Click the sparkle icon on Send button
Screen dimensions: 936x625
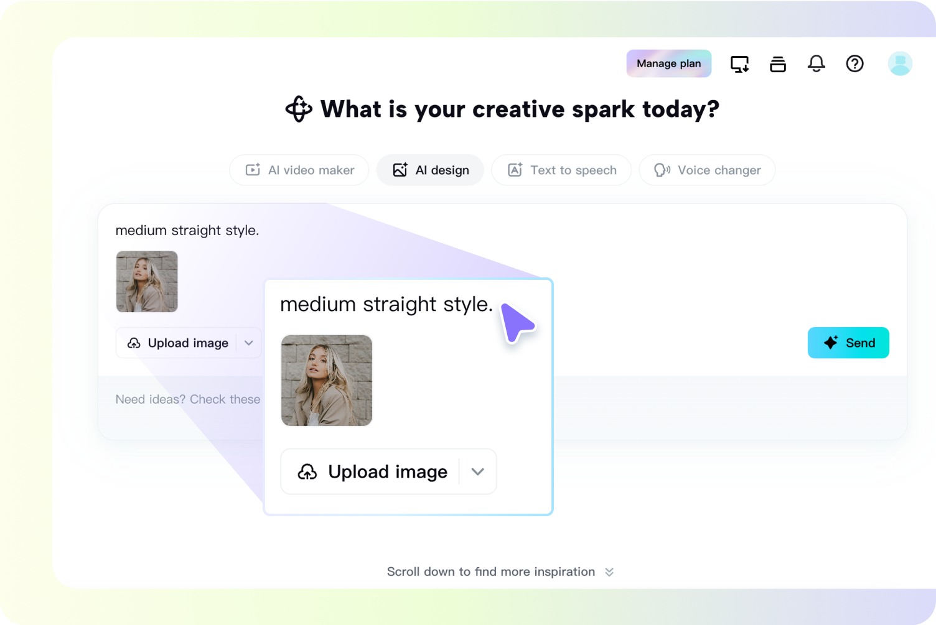[831, 343]
